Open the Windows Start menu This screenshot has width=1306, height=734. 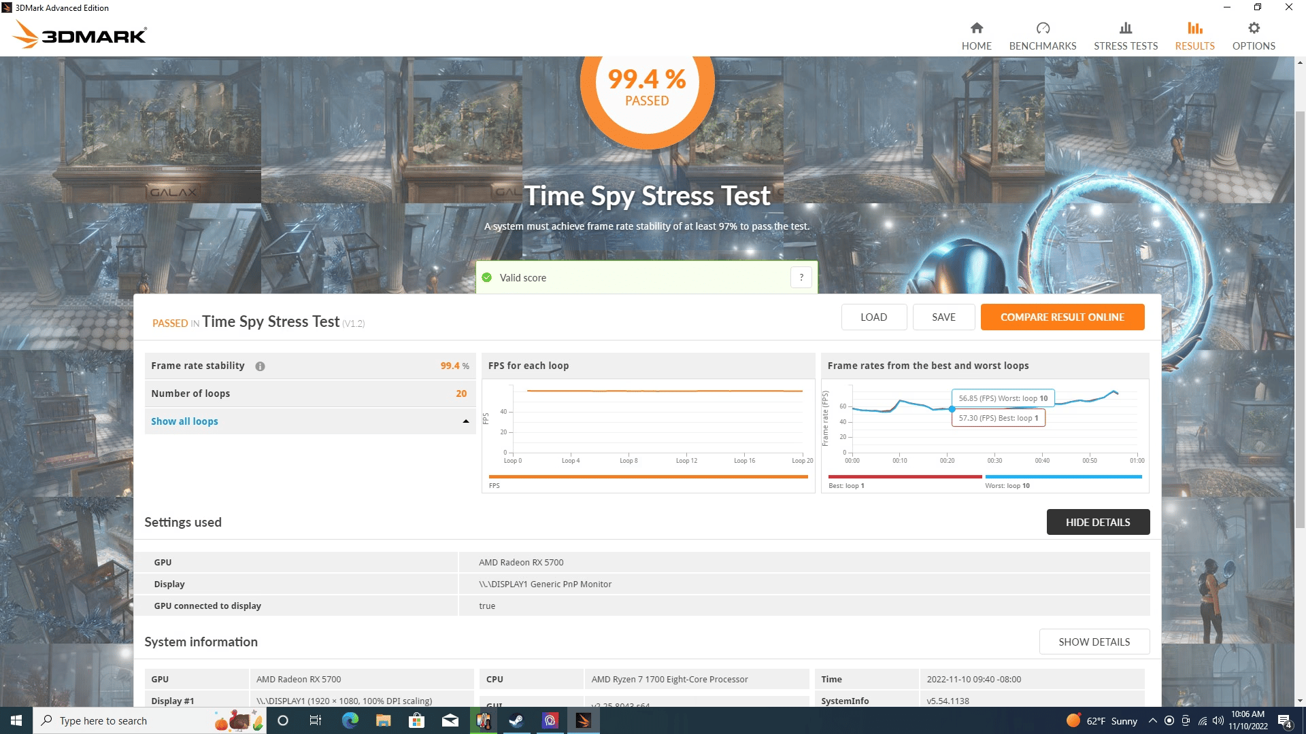click(16, 720)
